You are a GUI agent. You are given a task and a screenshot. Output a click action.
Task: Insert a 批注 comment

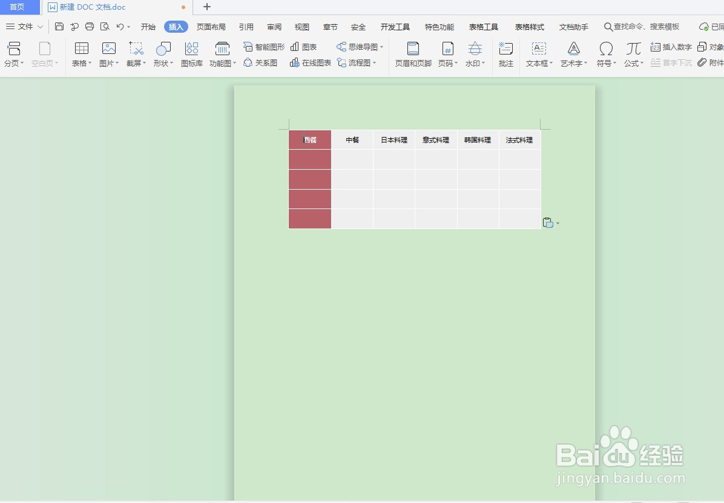tap(506, 54)
